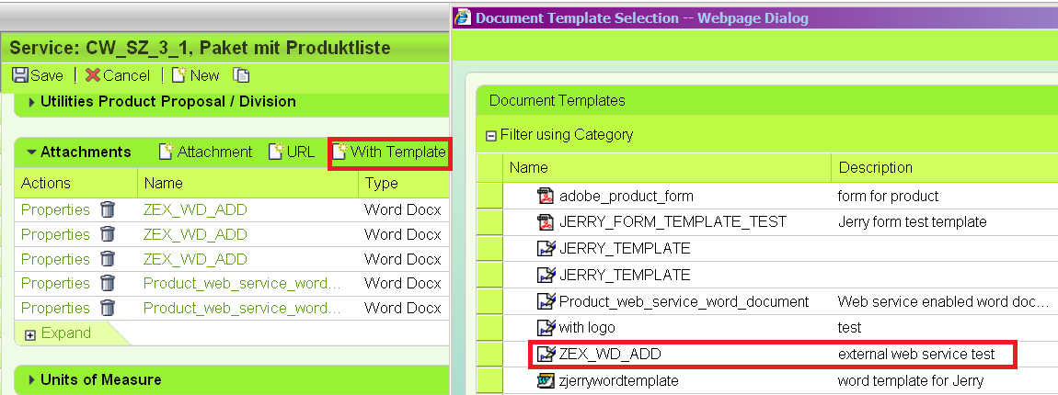Click the With Template document icon
Screen dimensions: 1058x395
pyautogui.click(x=340, y=152)
